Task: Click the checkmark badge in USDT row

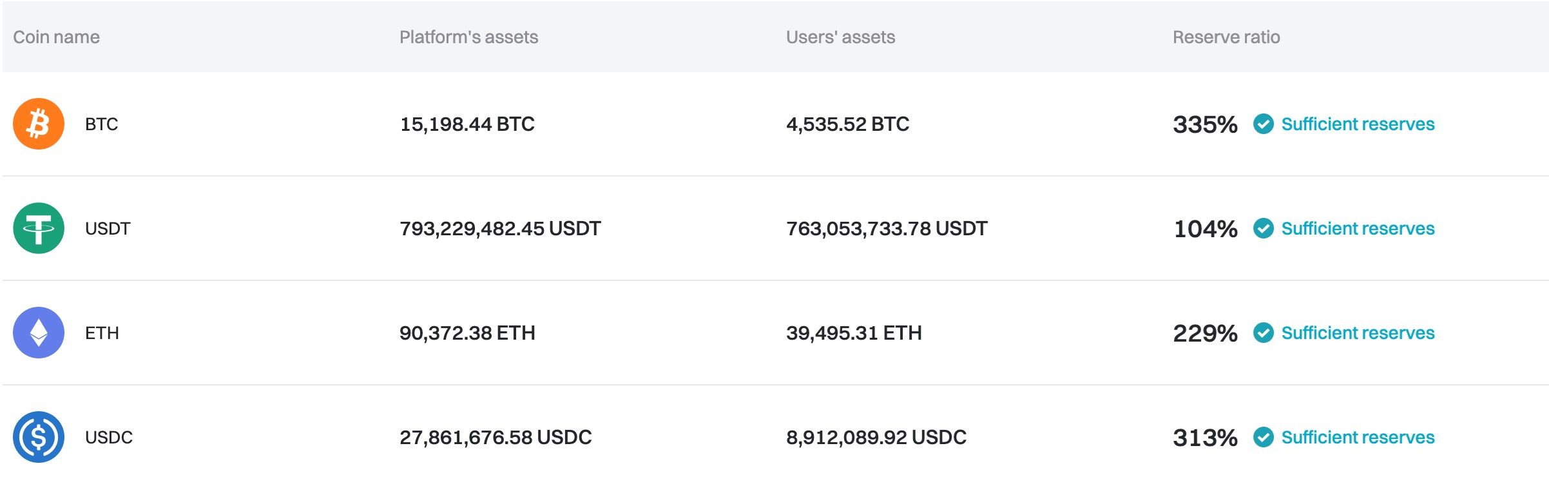Action: (x=1263, y=228)
